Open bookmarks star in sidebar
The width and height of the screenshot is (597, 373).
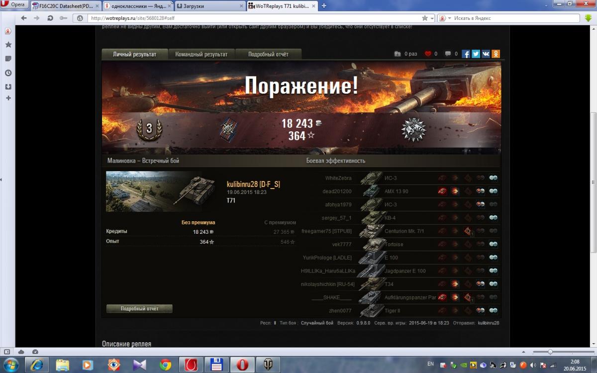(8, 45)
